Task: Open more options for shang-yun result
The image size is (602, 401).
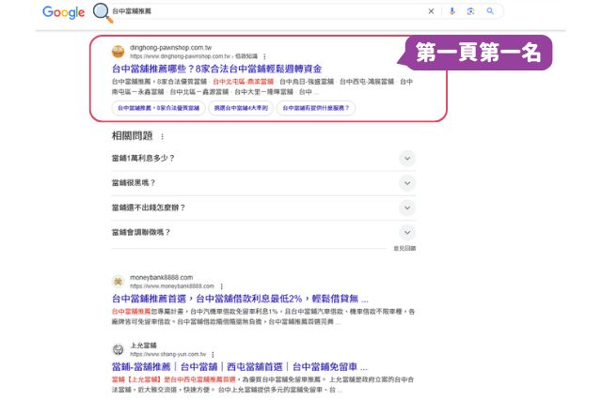Action: tap(214, 355)
